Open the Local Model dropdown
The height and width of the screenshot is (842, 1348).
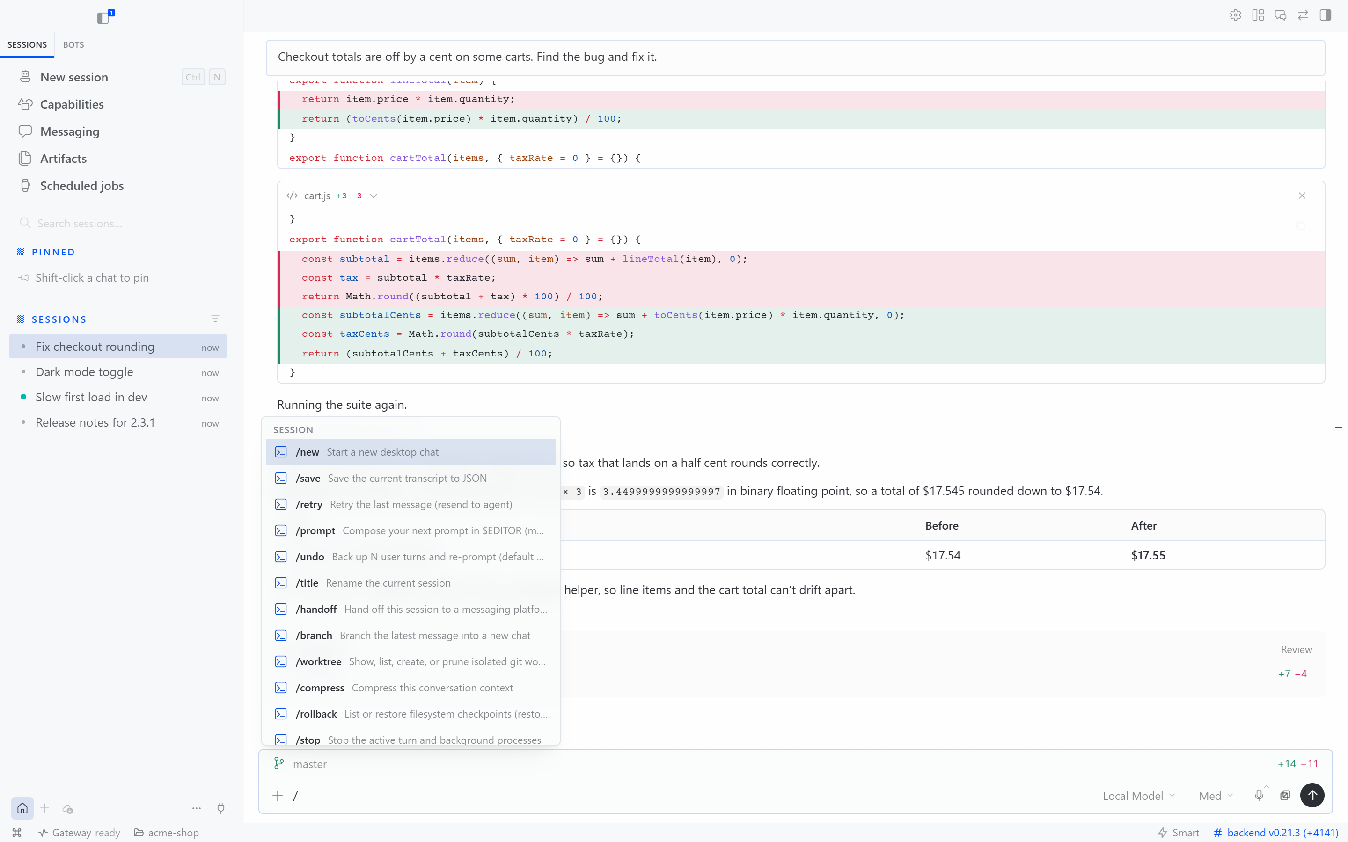tap(1139, 796)
